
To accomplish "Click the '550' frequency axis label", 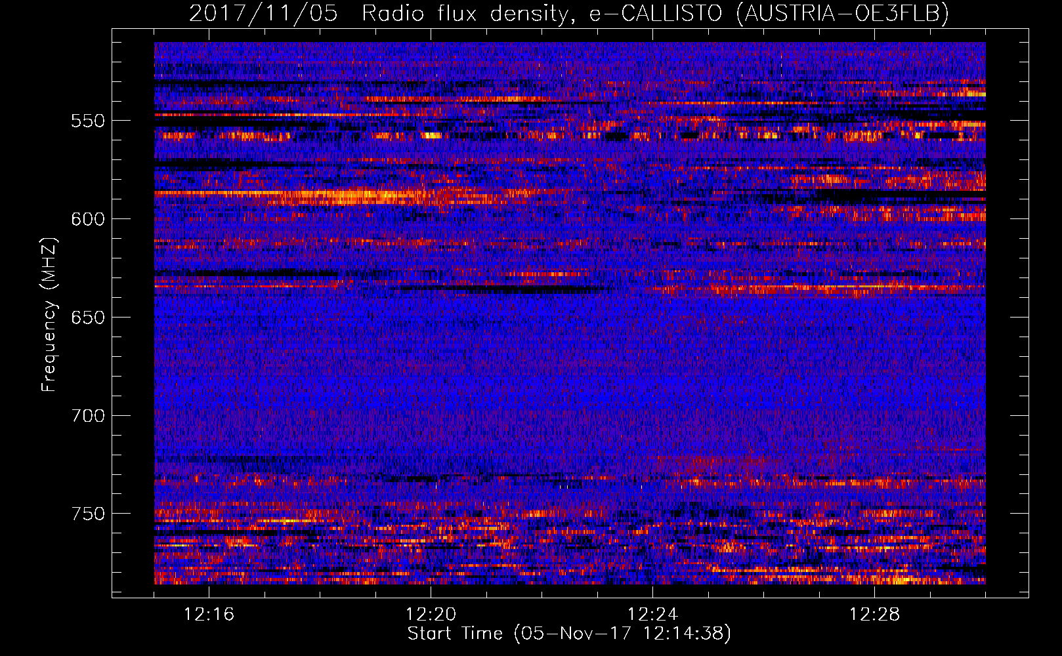I will click(88, 121).
